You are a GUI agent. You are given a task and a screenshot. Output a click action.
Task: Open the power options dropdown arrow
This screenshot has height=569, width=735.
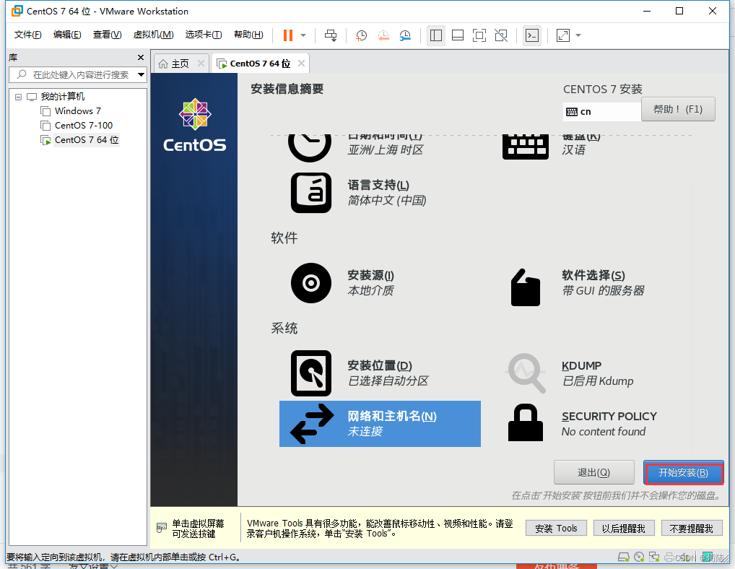coord(303,35)
